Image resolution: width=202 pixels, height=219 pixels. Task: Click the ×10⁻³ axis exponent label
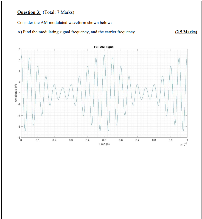point(184,144)
